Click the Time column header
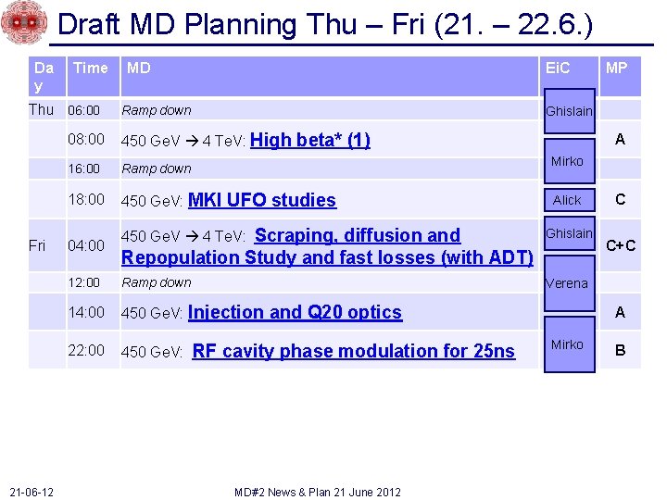The height and width of the screenshot is (500, 667). pos(91,68)
